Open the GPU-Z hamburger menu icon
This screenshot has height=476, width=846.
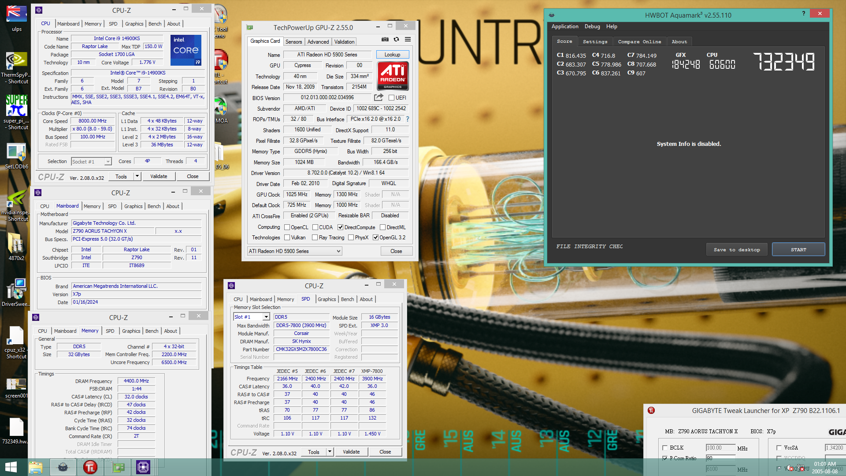[x=408, y=39]
